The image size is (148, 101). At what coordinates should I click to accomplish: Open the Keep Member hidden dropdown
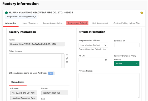pos(93,45)
